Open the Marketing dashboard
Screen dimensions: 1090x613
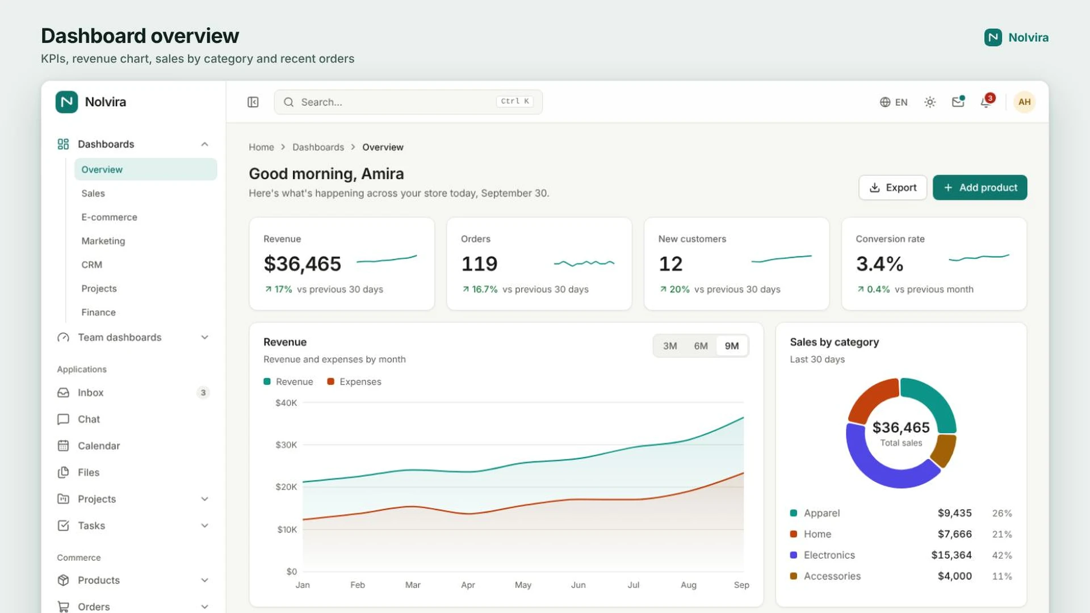pyautogui.click(x=145, y=241)
